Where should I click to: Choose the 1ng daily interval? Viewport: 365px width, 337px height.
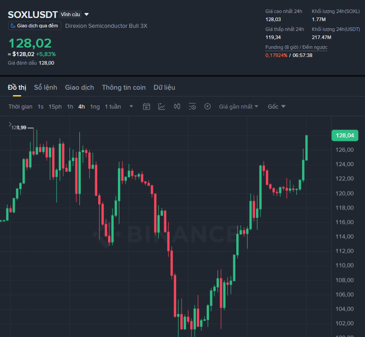95,107
